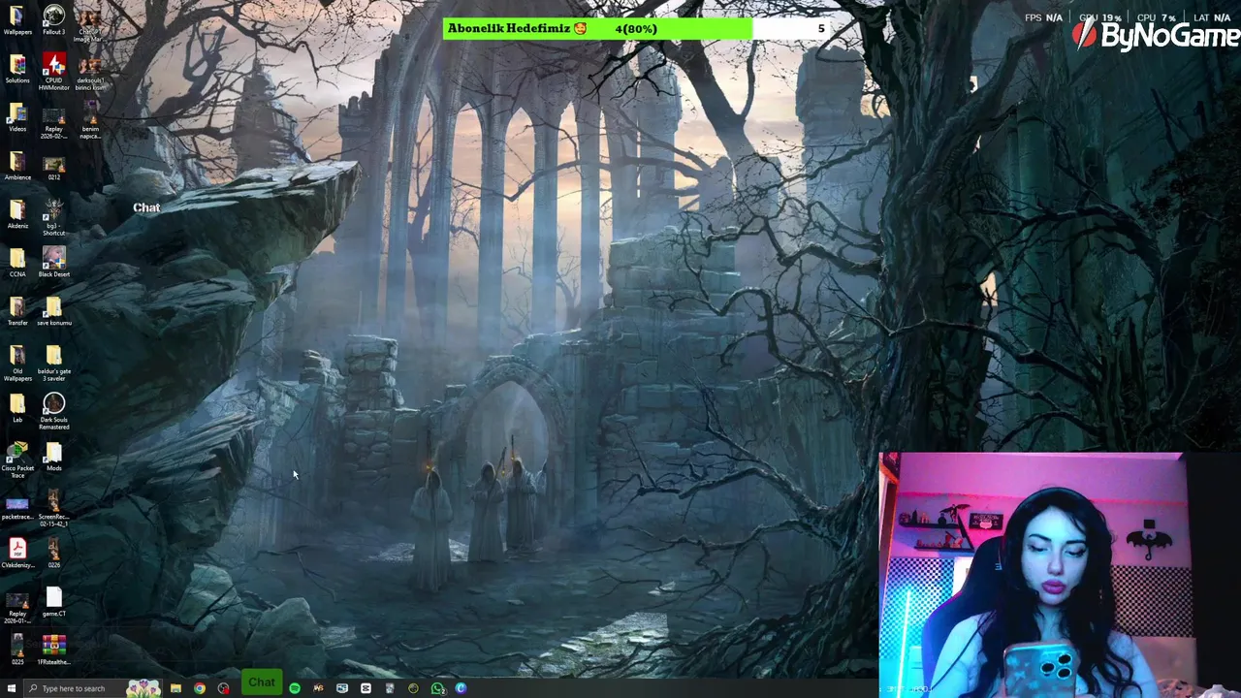Open Google Chrome from the taskbar
Screen dimensions: 1241x698
200,688
